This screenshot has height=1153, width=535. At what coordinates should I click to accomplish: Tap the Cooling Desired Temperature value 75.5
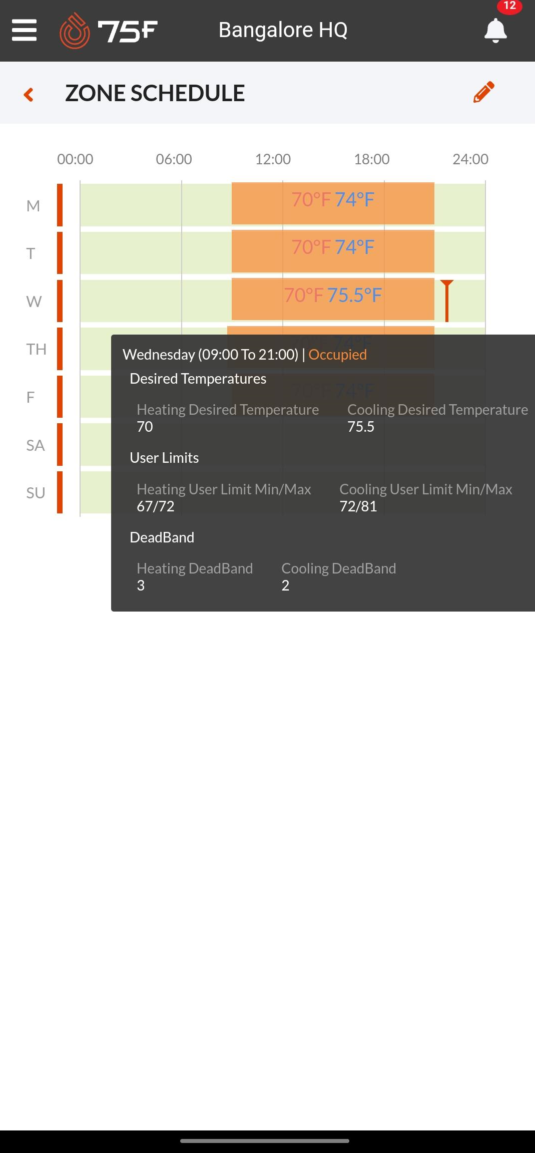coord(361,427)
